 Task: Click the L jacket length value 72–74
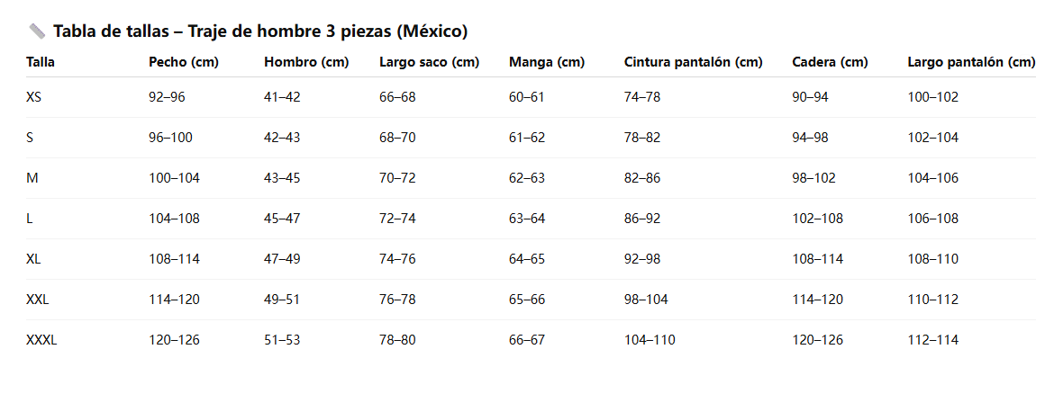click(x=397, y=219)
